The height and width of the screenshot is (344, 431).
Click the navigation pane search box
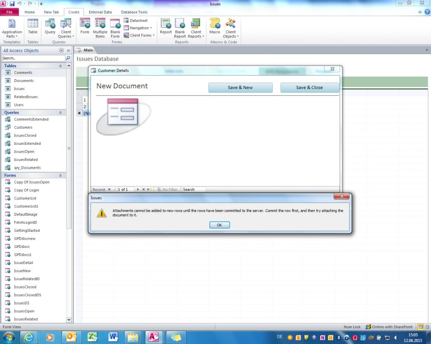(x=33, y=58)
